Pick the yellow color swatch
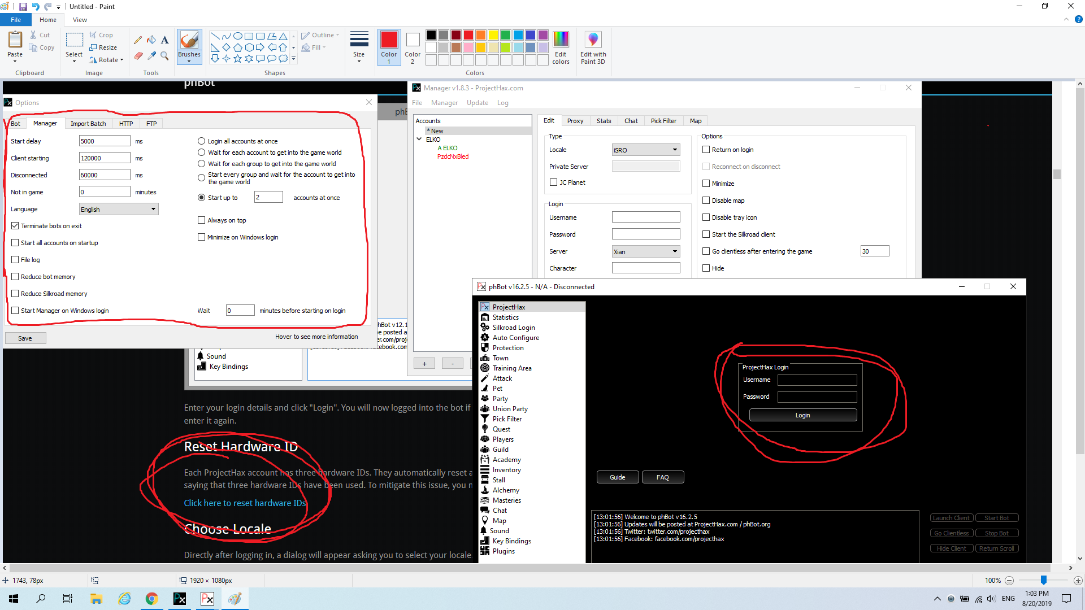 [493, 35]
